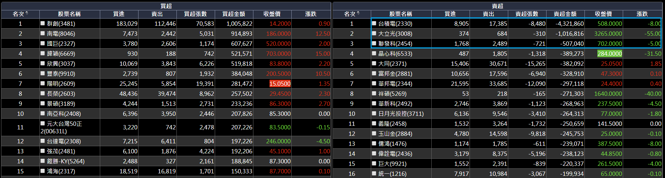Open stock 長榮(2603)
The height and width of the screenshot is (178, 665).
(61, 94)
